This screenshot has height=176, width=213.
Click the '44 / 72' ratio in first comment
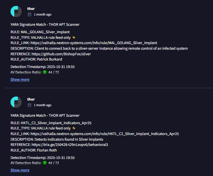(x=54, y=72)
